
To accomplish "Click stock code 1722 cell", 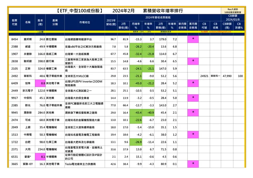I will pos(14,142).
